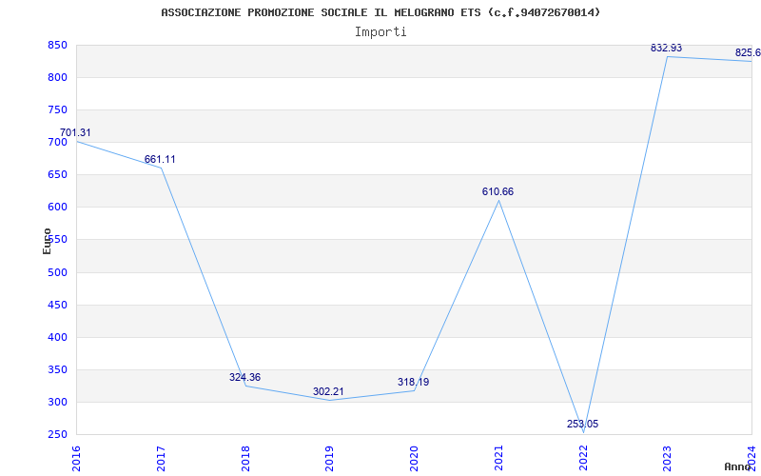
Task: Click the Anno x-axis title
Action: pyautogui.click(x=738, y=466)
